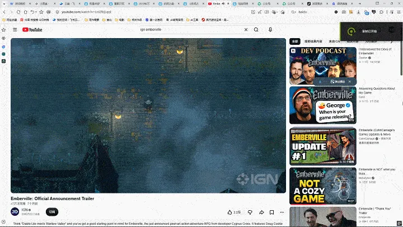Switch to first browser tab
403x227 pixels.
[x=20, y=3]
